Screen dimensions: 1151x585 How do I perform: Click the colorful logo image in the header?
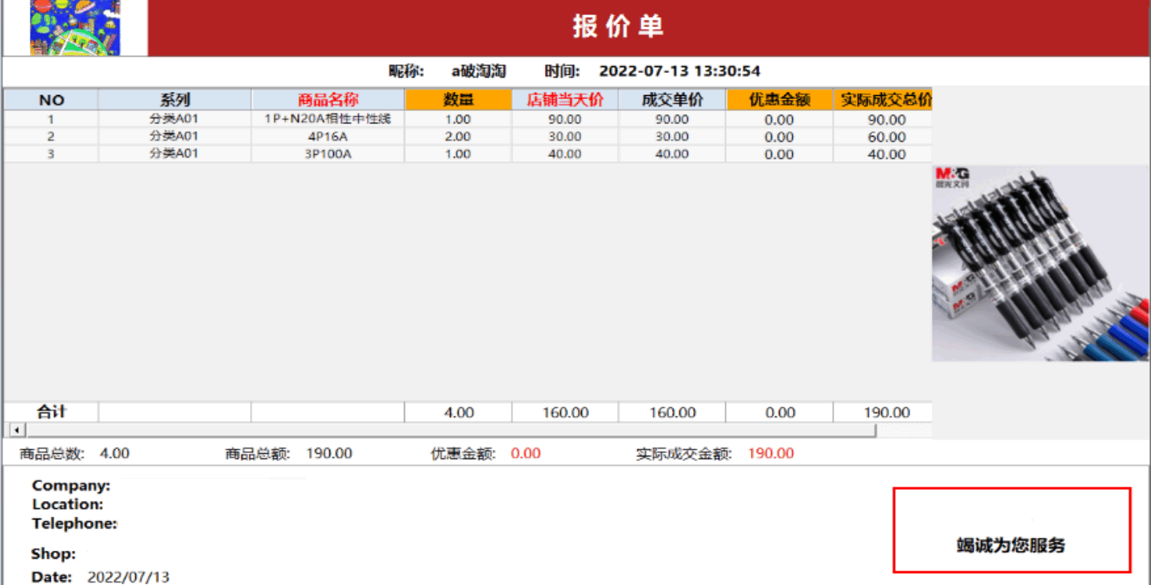tap(74, 28)
